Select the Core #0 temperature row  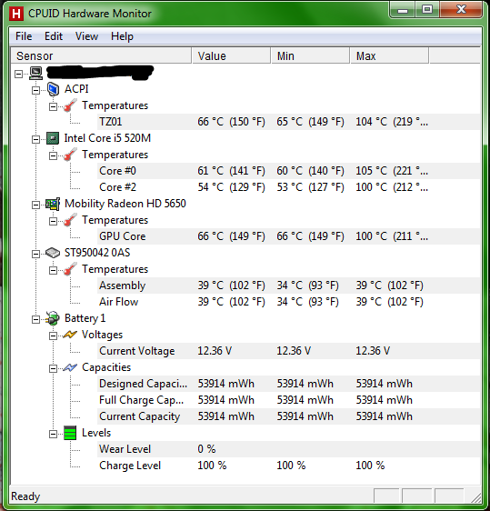(x=288, y=171)
